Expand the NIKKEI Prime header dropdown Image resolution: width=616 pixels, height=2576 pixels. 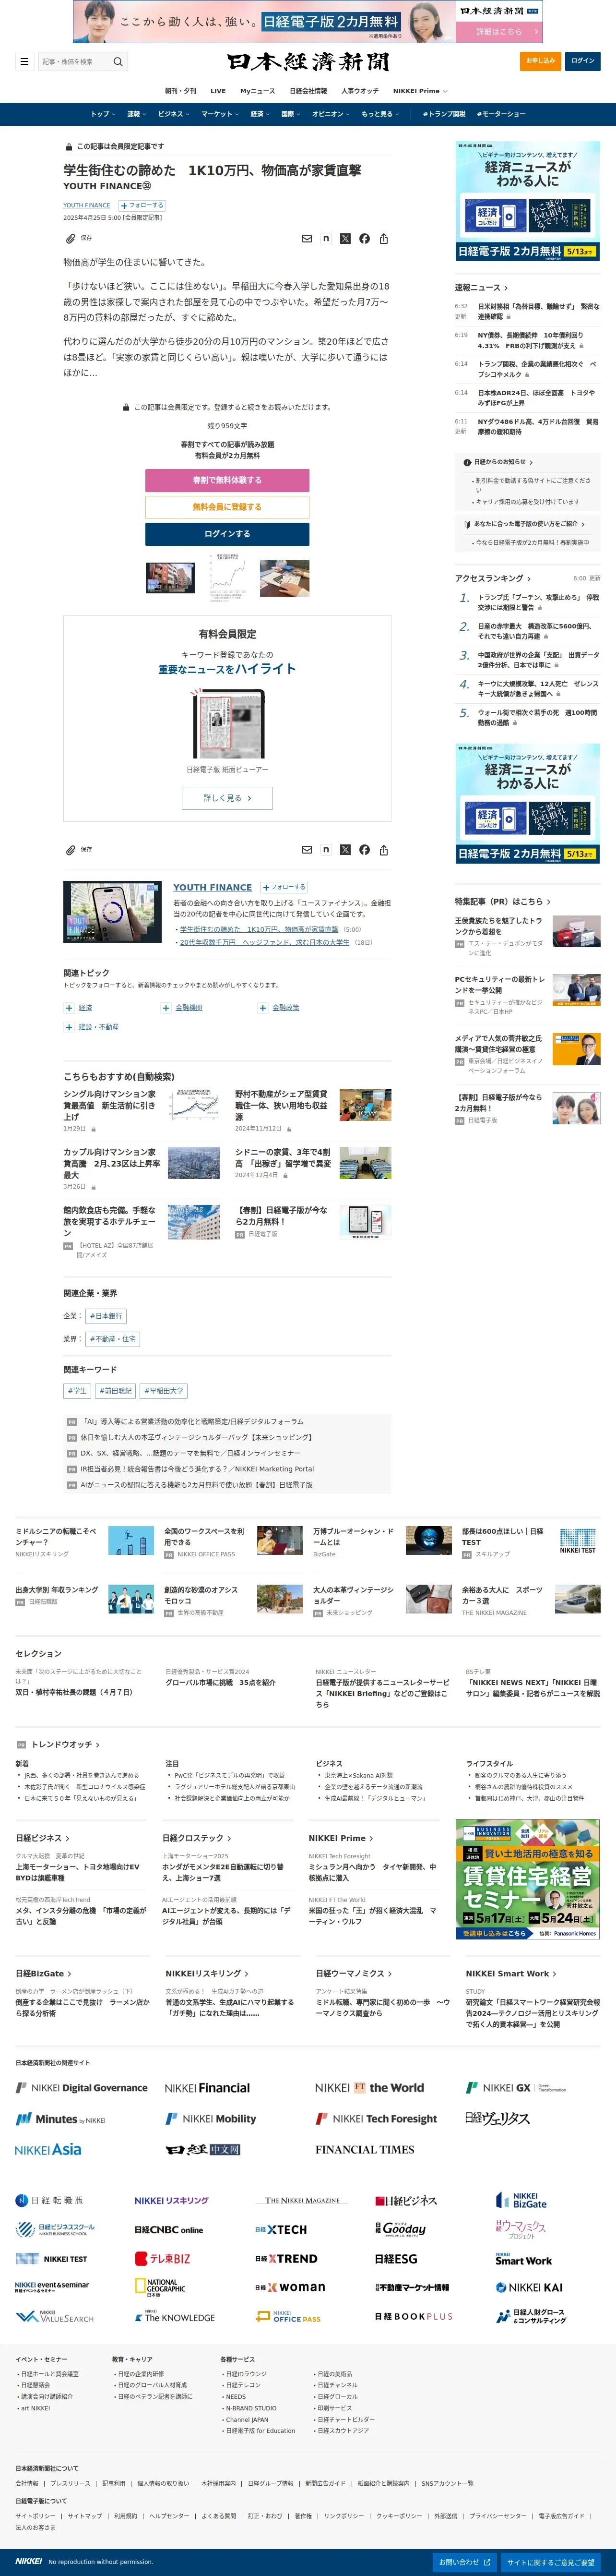[x=420, y=91]
